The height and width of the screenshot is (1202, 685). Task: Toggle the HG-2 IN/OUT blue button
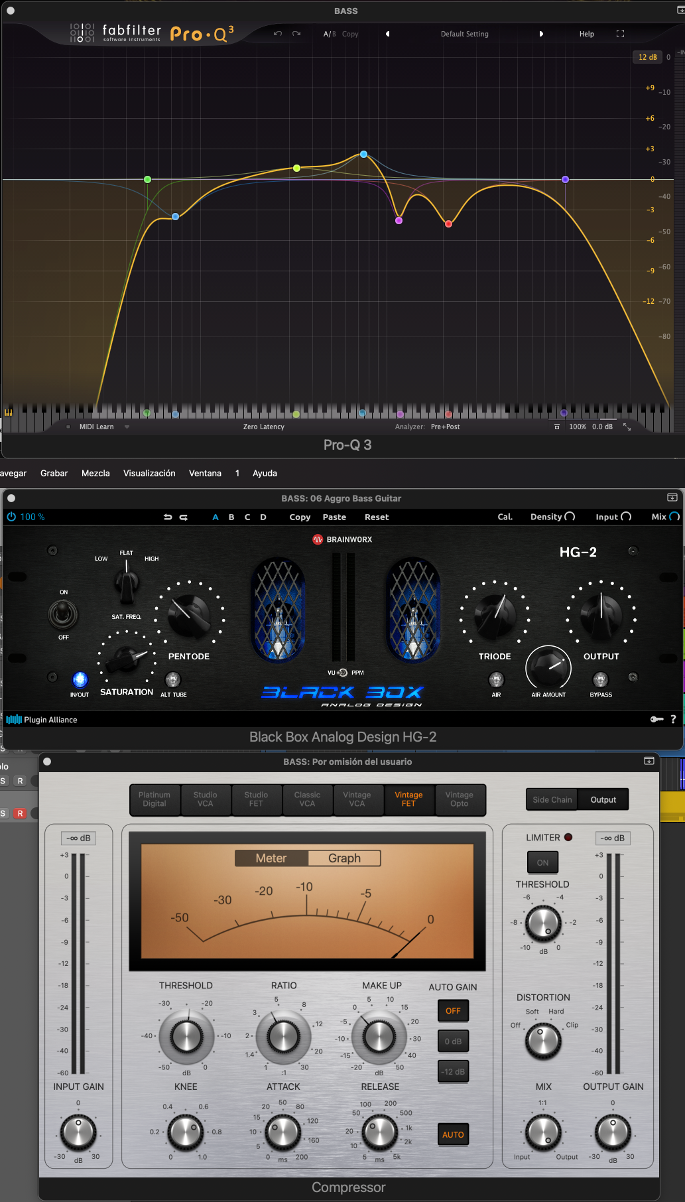pyautogui.click(x=80, y=679)
